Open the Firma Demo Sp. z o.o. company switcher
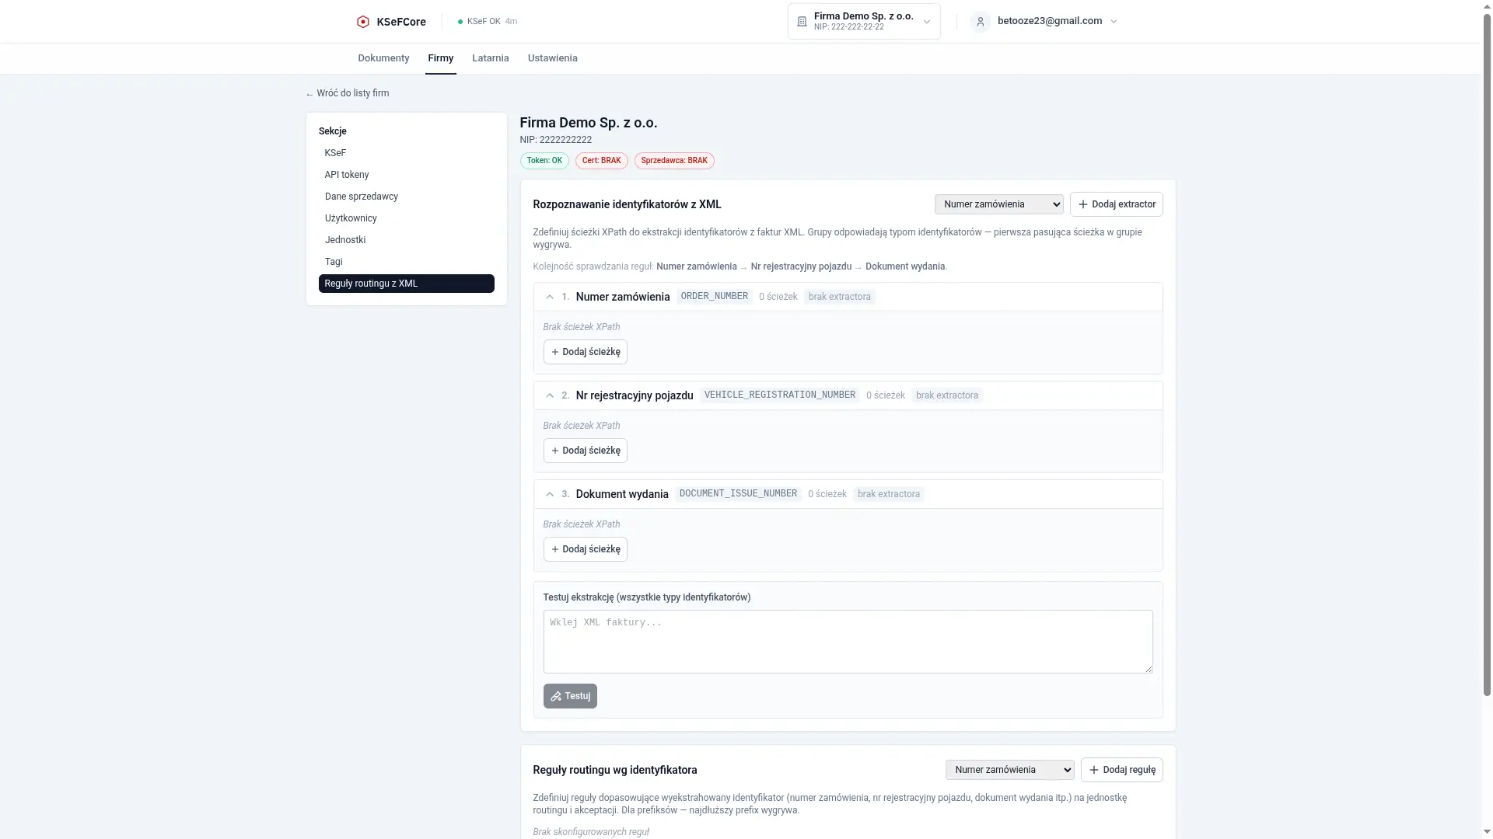The width and height of the screenshot is (1493, 839). [x=864, y=22]
